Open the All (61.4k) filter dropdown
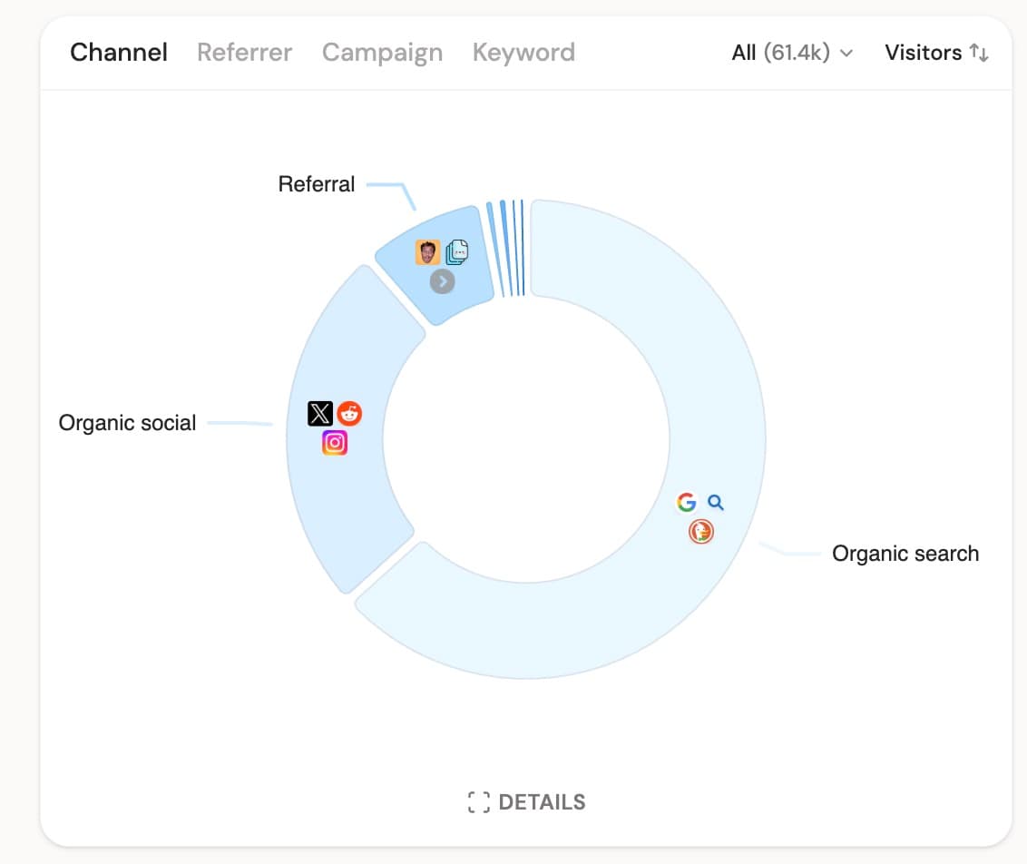The height and width of the screenshot is (864, 1027). click(x=793, y=53)
